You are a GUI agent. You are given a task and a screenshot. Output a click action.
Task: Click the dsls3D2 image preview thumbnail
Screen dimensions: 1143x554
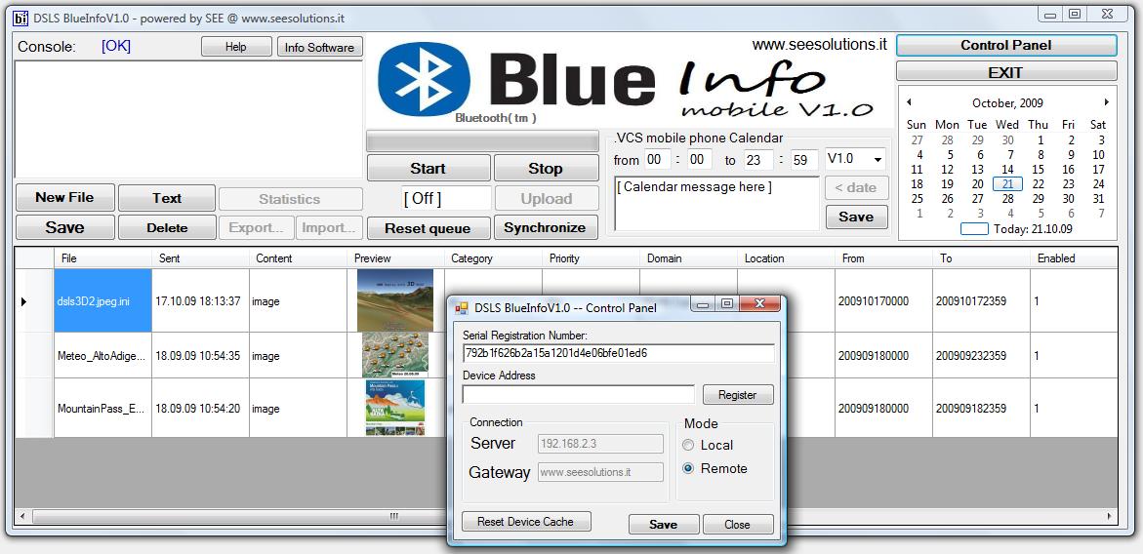[x=395, y=300]
